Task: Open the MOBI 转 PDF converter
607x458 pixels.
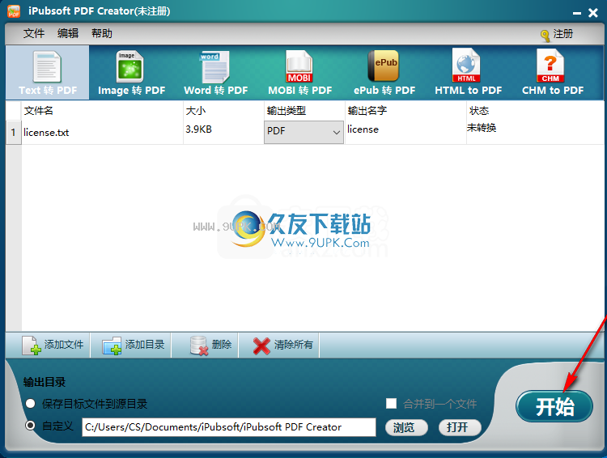Action: coord(300,73)
